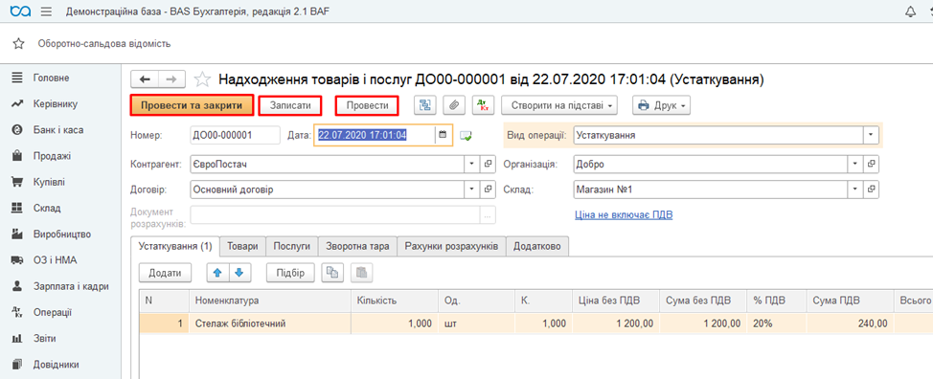
Task: Click the copy rows icon
Action: (x=332, y=273)
